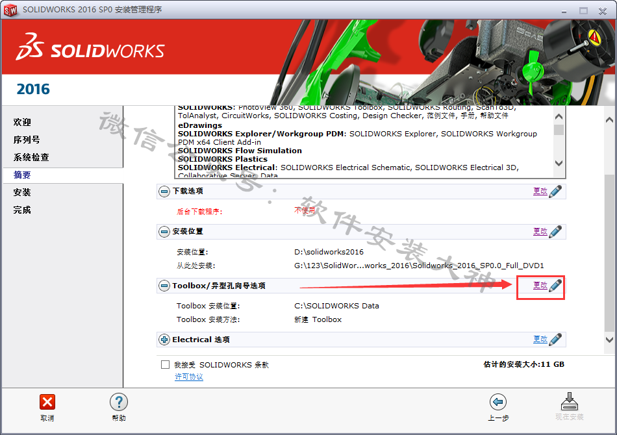Screen dimensions: 617x435
Task: Open Help with the question mark icon
Action: (118, 402)
